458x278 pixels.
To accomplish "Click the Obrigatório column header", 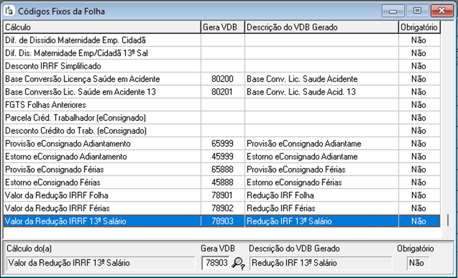I will pos(419,27).
